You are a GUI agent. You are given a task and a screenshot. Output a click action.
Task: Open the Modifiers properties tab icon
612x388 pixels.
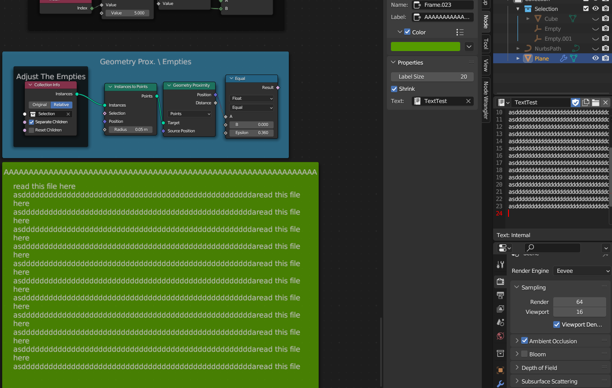click(500, 384)
